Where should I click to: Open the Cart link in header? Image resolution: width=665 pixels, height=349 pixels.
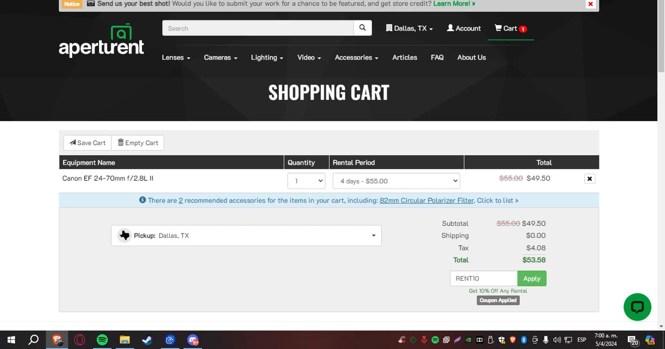point(511,28)
